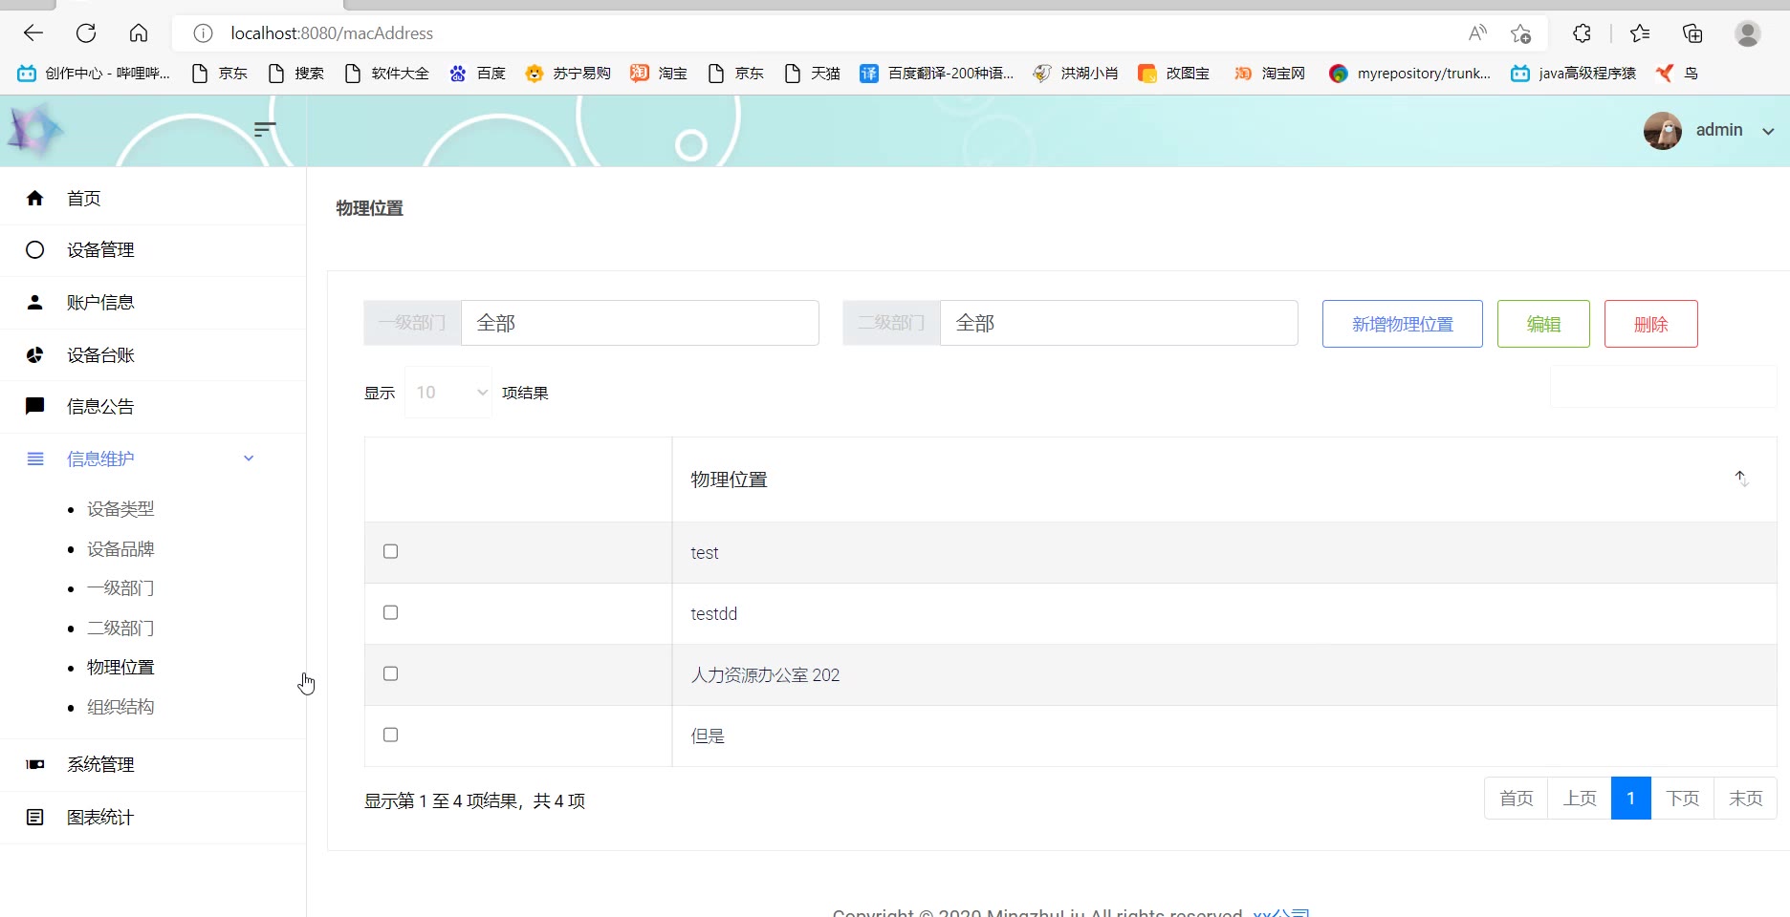This screenshot has width=1790, height=917.
Task: Reload the page with the refresh icon
Action: (x=86, y=33)
